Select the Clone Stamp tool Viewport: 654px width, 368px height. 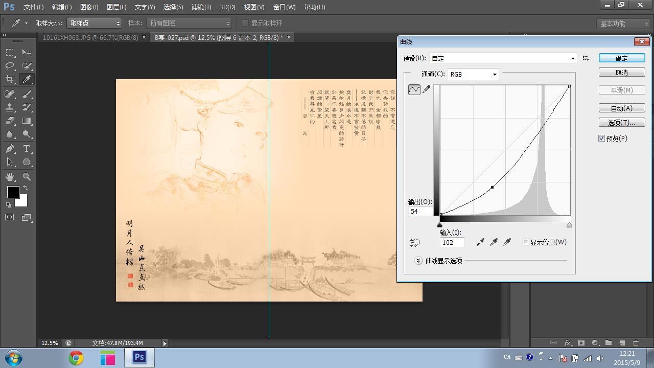tap(10, 107)
